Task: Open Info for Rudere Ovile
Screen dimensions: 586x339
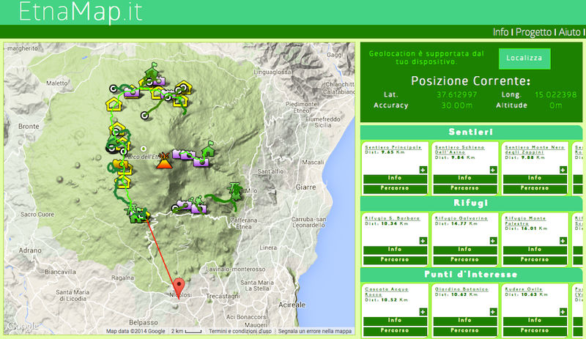Action: (535, 320)
